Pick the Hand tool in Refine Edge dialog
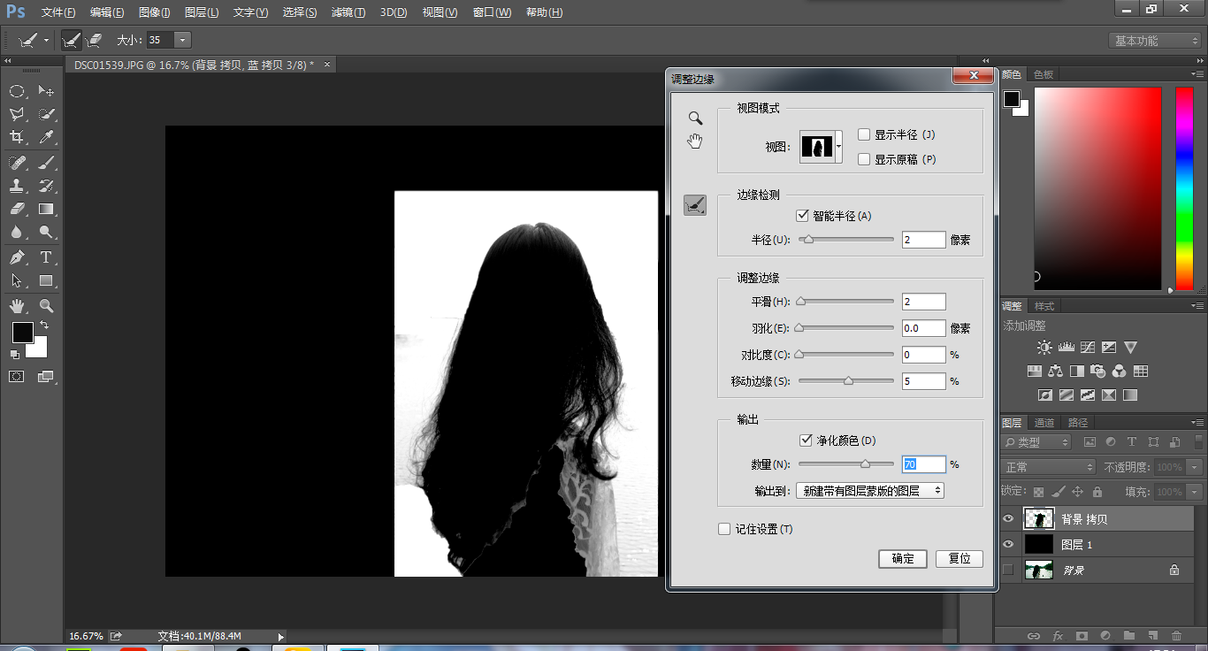1208x651 pixels. pos(695,141)
